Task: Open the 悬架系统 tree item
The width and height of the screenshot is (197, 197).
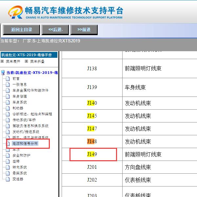Action: [x=20, y=173]
